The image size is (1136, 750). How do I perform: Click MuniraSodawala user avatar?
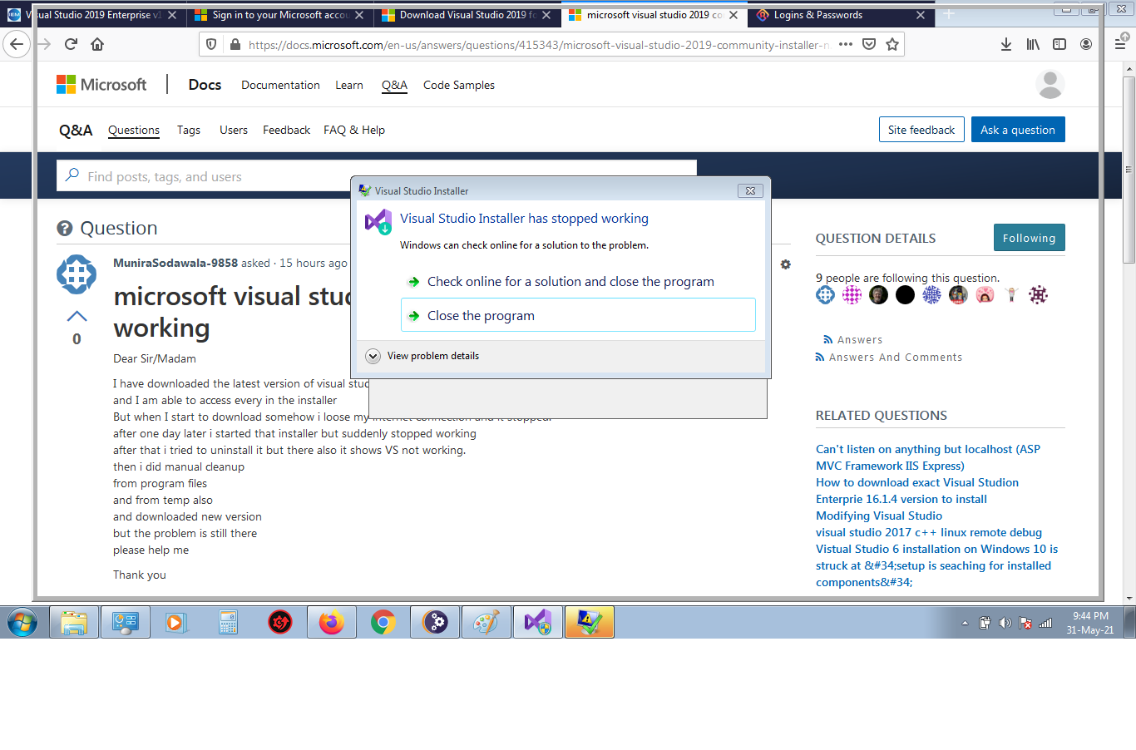(77, 274)
